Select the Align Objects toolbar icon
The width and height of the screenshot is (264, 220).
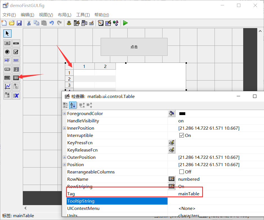(69, 23)
